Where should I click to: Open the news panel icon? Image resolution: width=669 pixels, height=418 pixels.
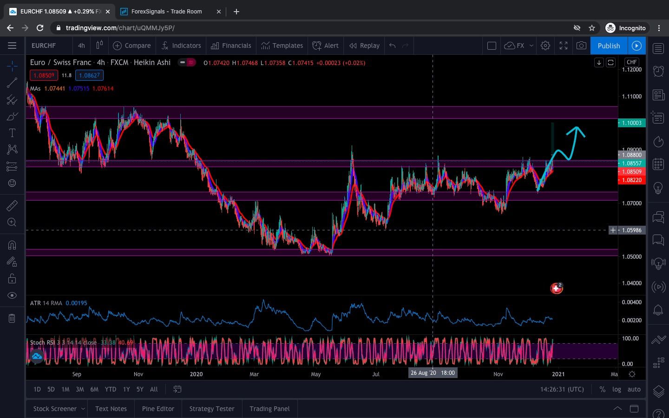pos(658,95)
